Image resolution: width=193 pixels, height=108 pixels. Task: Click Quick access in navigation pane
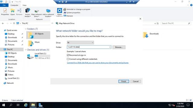click(12, 30)
